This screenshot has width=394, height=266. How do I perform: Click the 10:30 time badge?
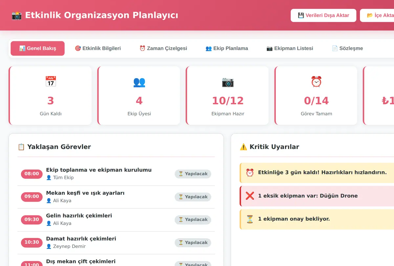(32, 242)
